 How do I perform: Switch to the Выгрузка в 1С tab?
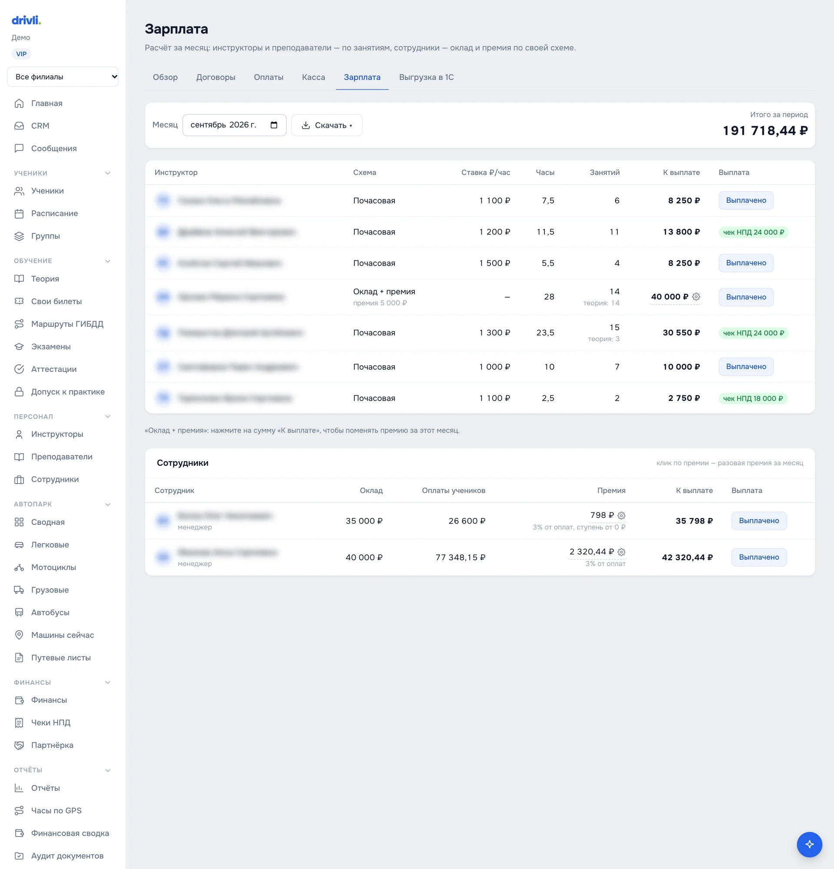[x=426, y=77]
